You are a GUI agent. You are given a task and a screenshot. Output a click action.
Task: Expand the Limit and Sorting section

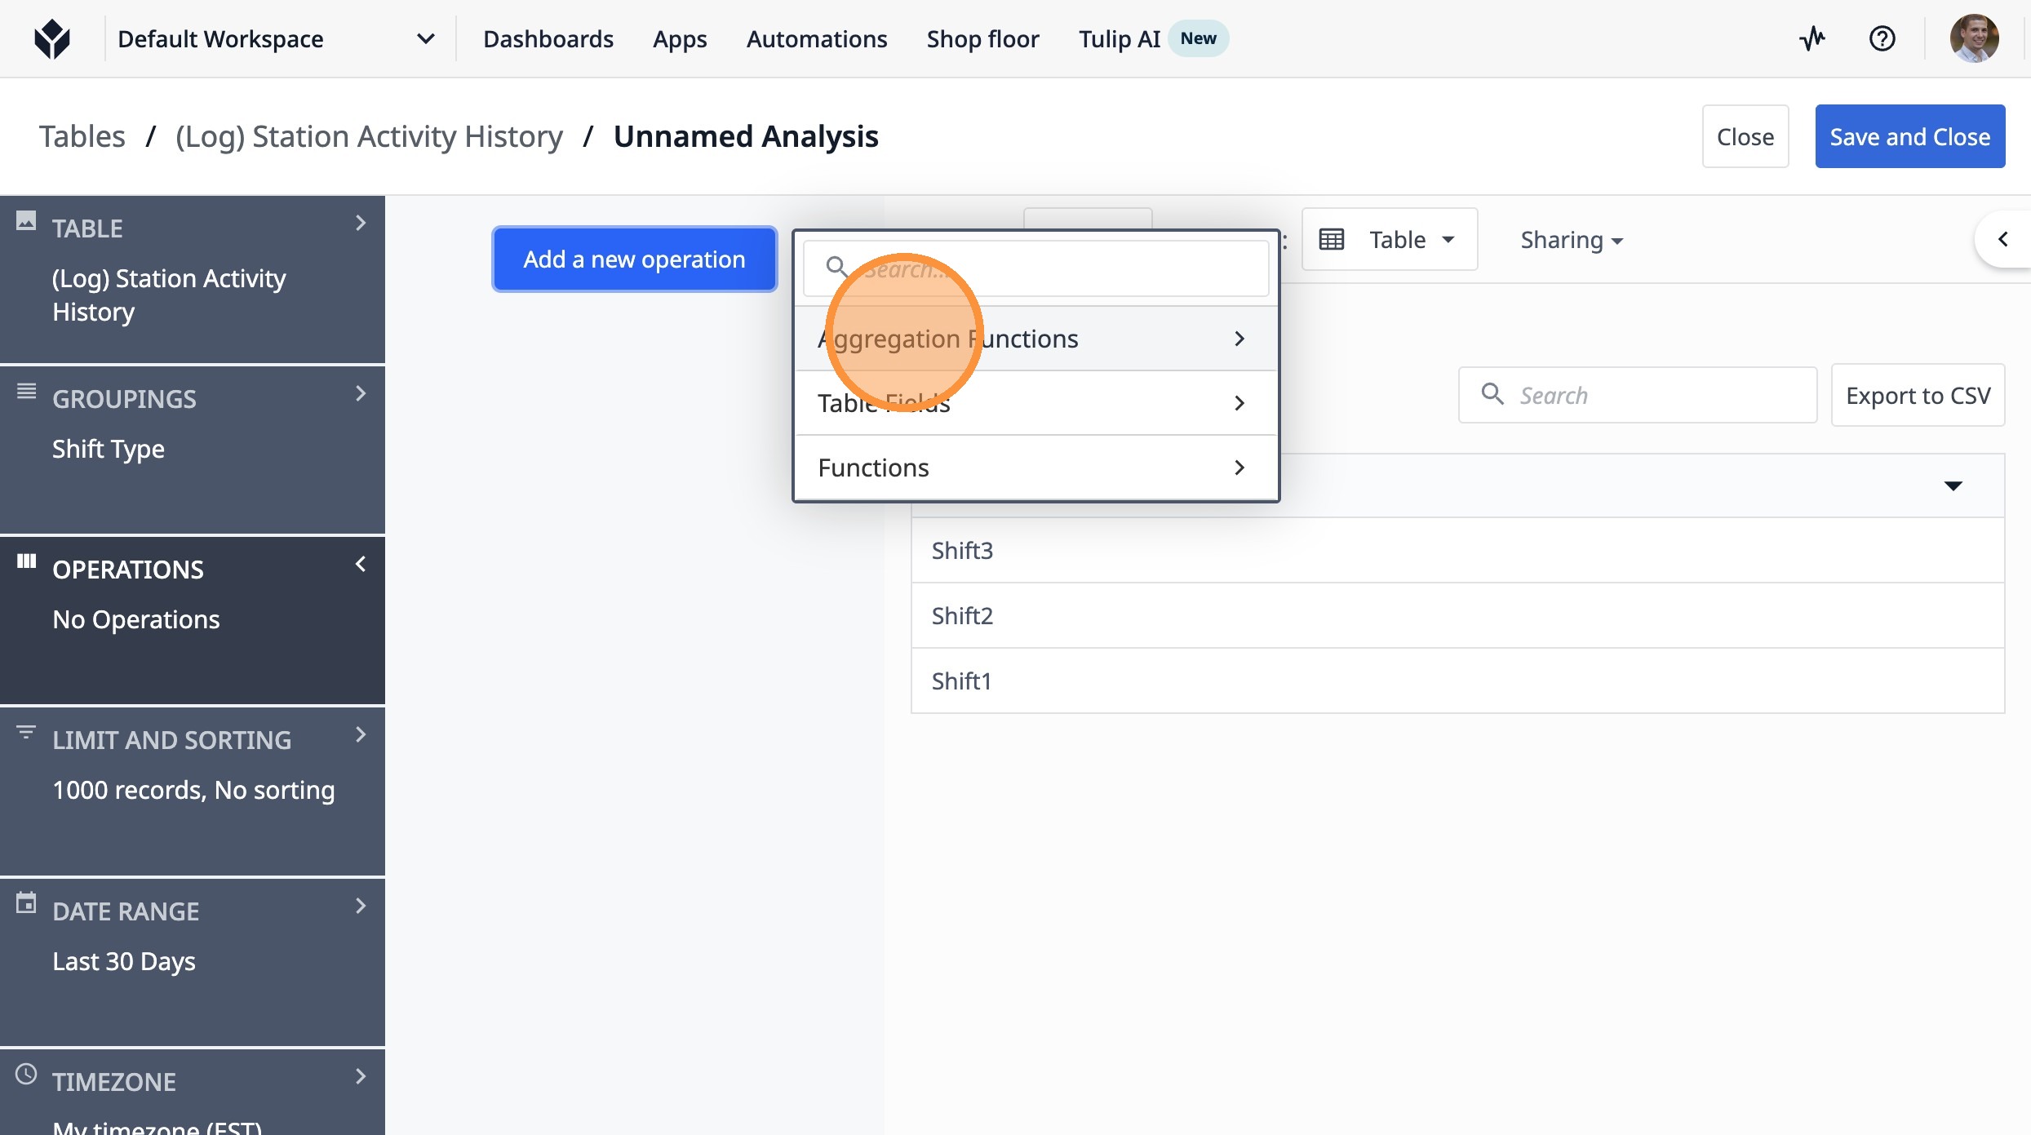360,735
